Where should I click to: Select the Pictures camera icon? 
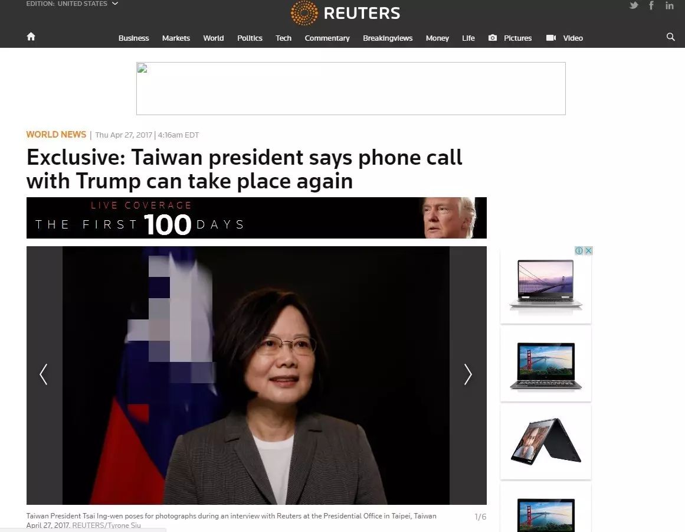pos(493,37)
